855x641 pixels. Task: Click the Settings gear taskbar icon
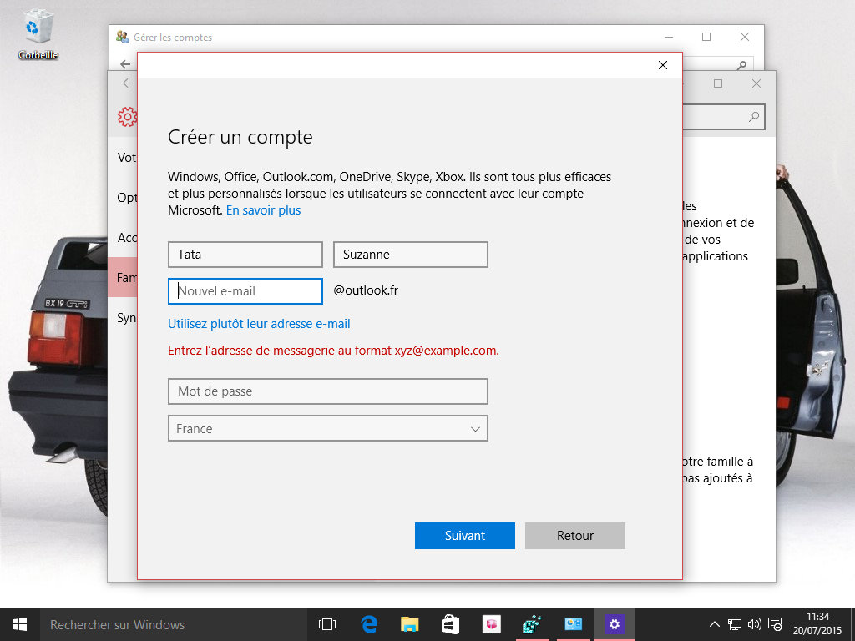click(x=615, y=624)
